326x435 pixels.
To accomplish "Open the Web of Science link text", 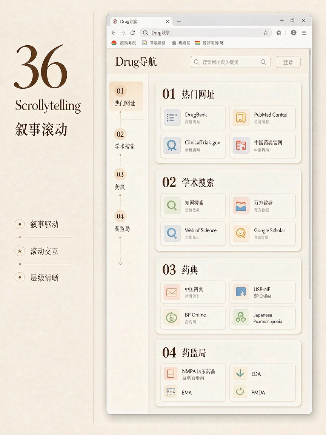I will tap(201, 230).
